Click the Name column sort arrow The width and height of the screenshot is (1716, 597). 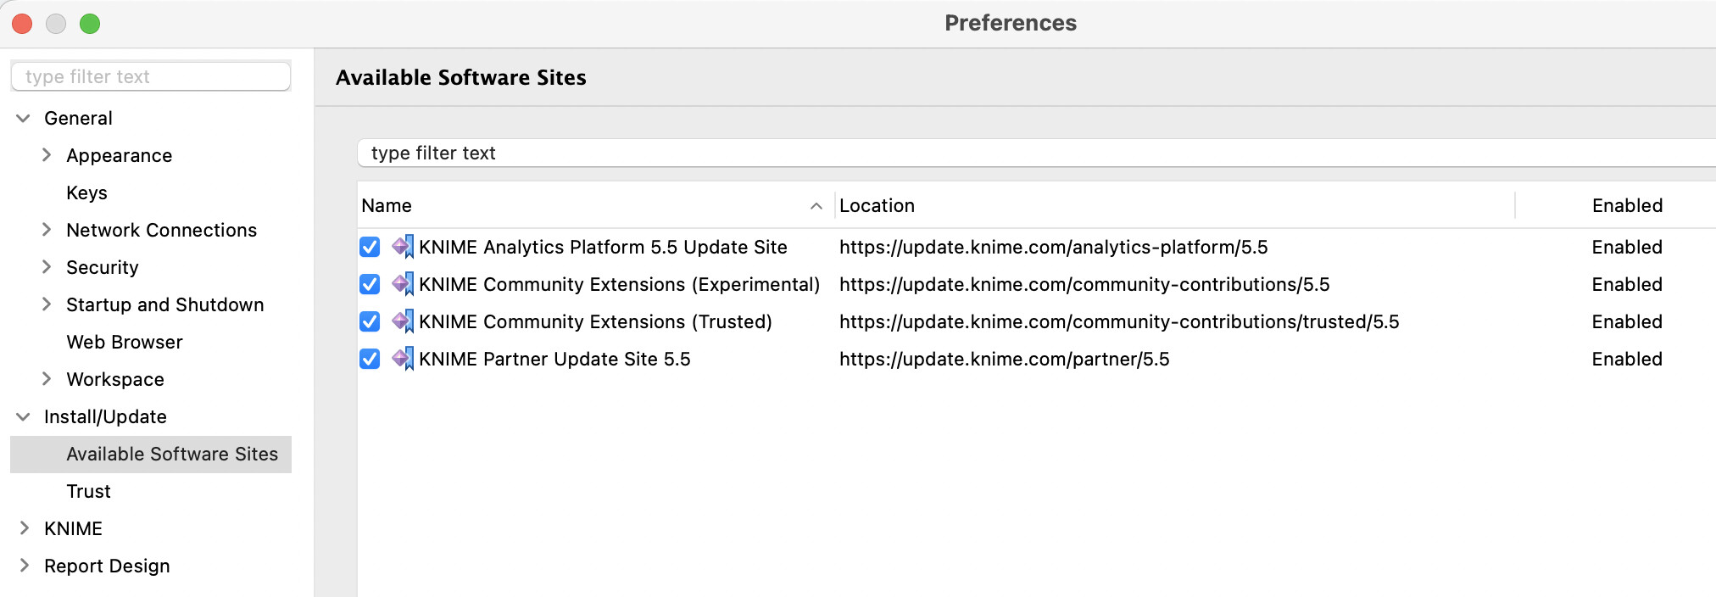pos(816,206)
